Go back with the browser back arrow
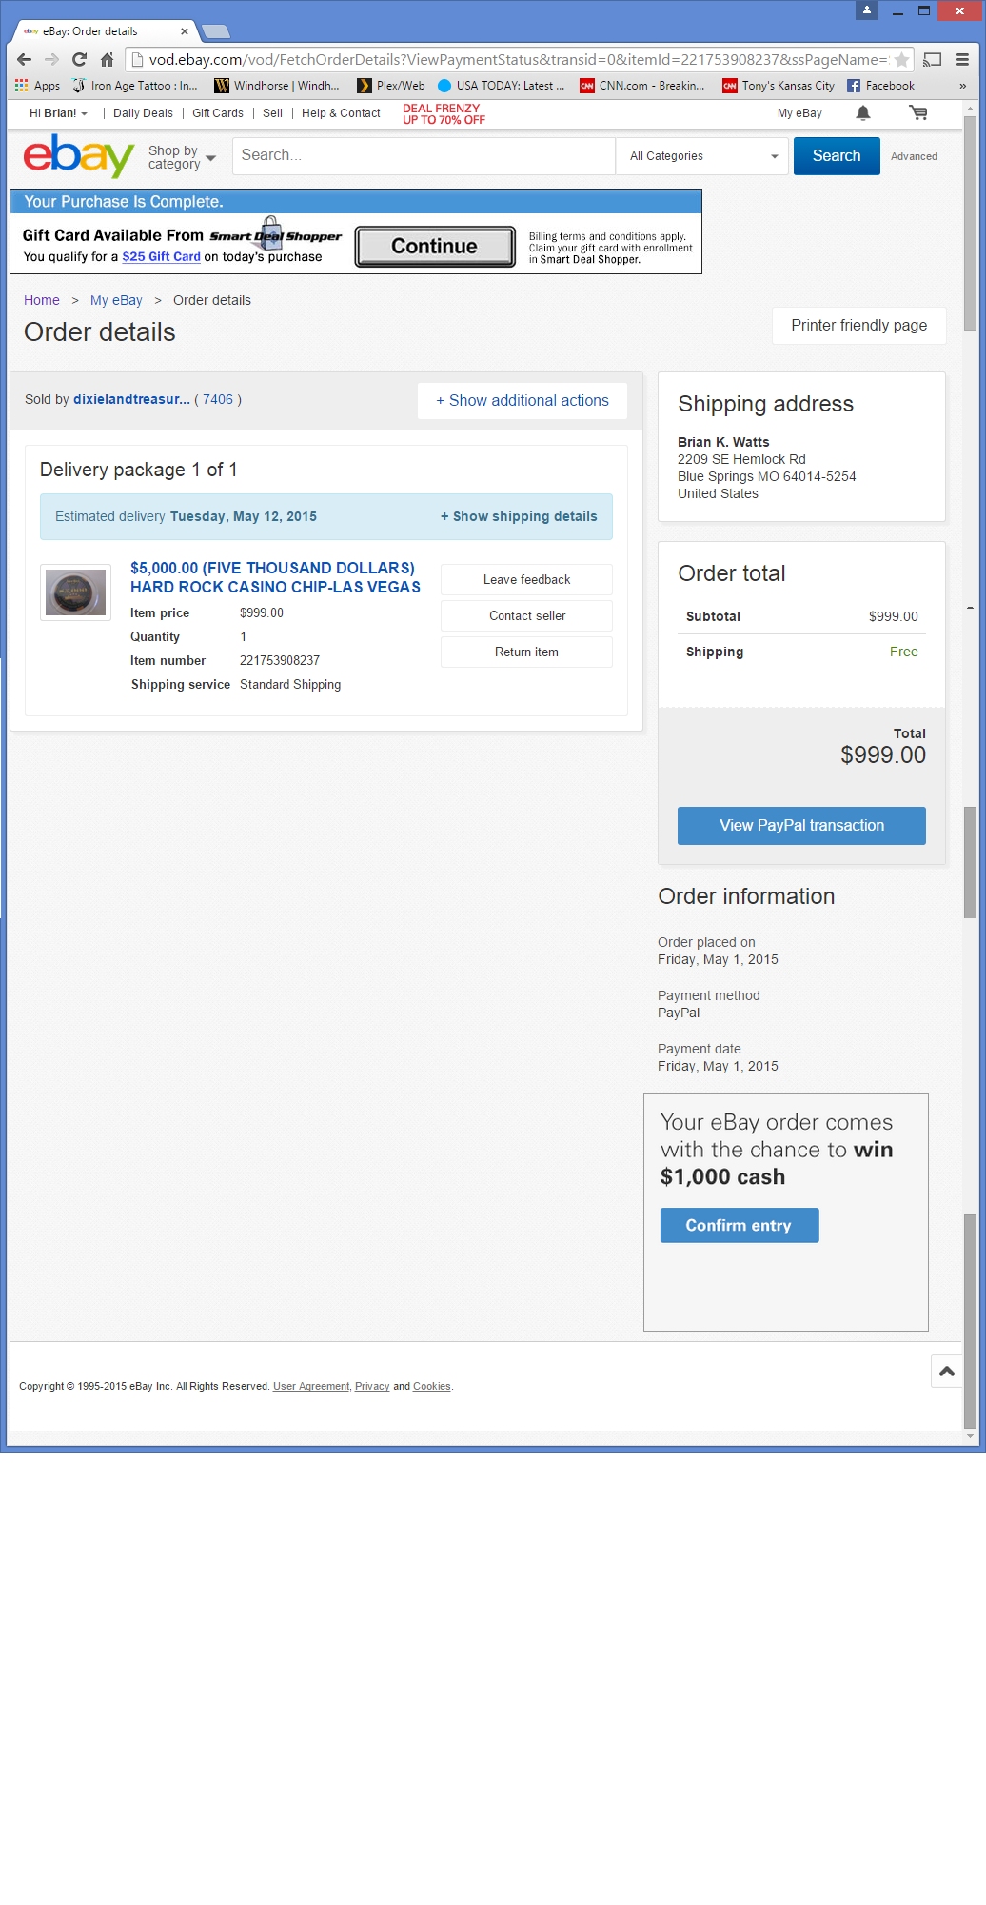This screenshot has height=1905, width=986. coord(24,59)
